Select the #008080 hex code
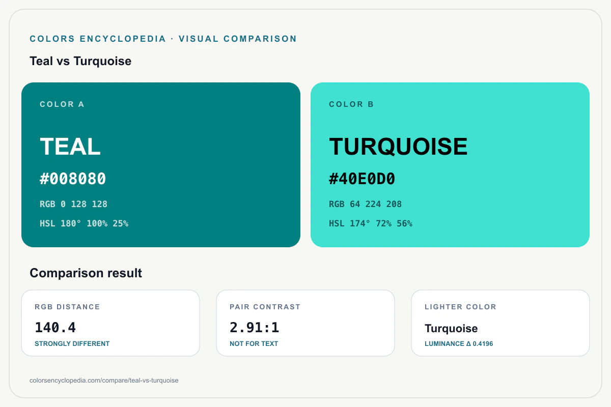611x407 pixels. [73, 179]
